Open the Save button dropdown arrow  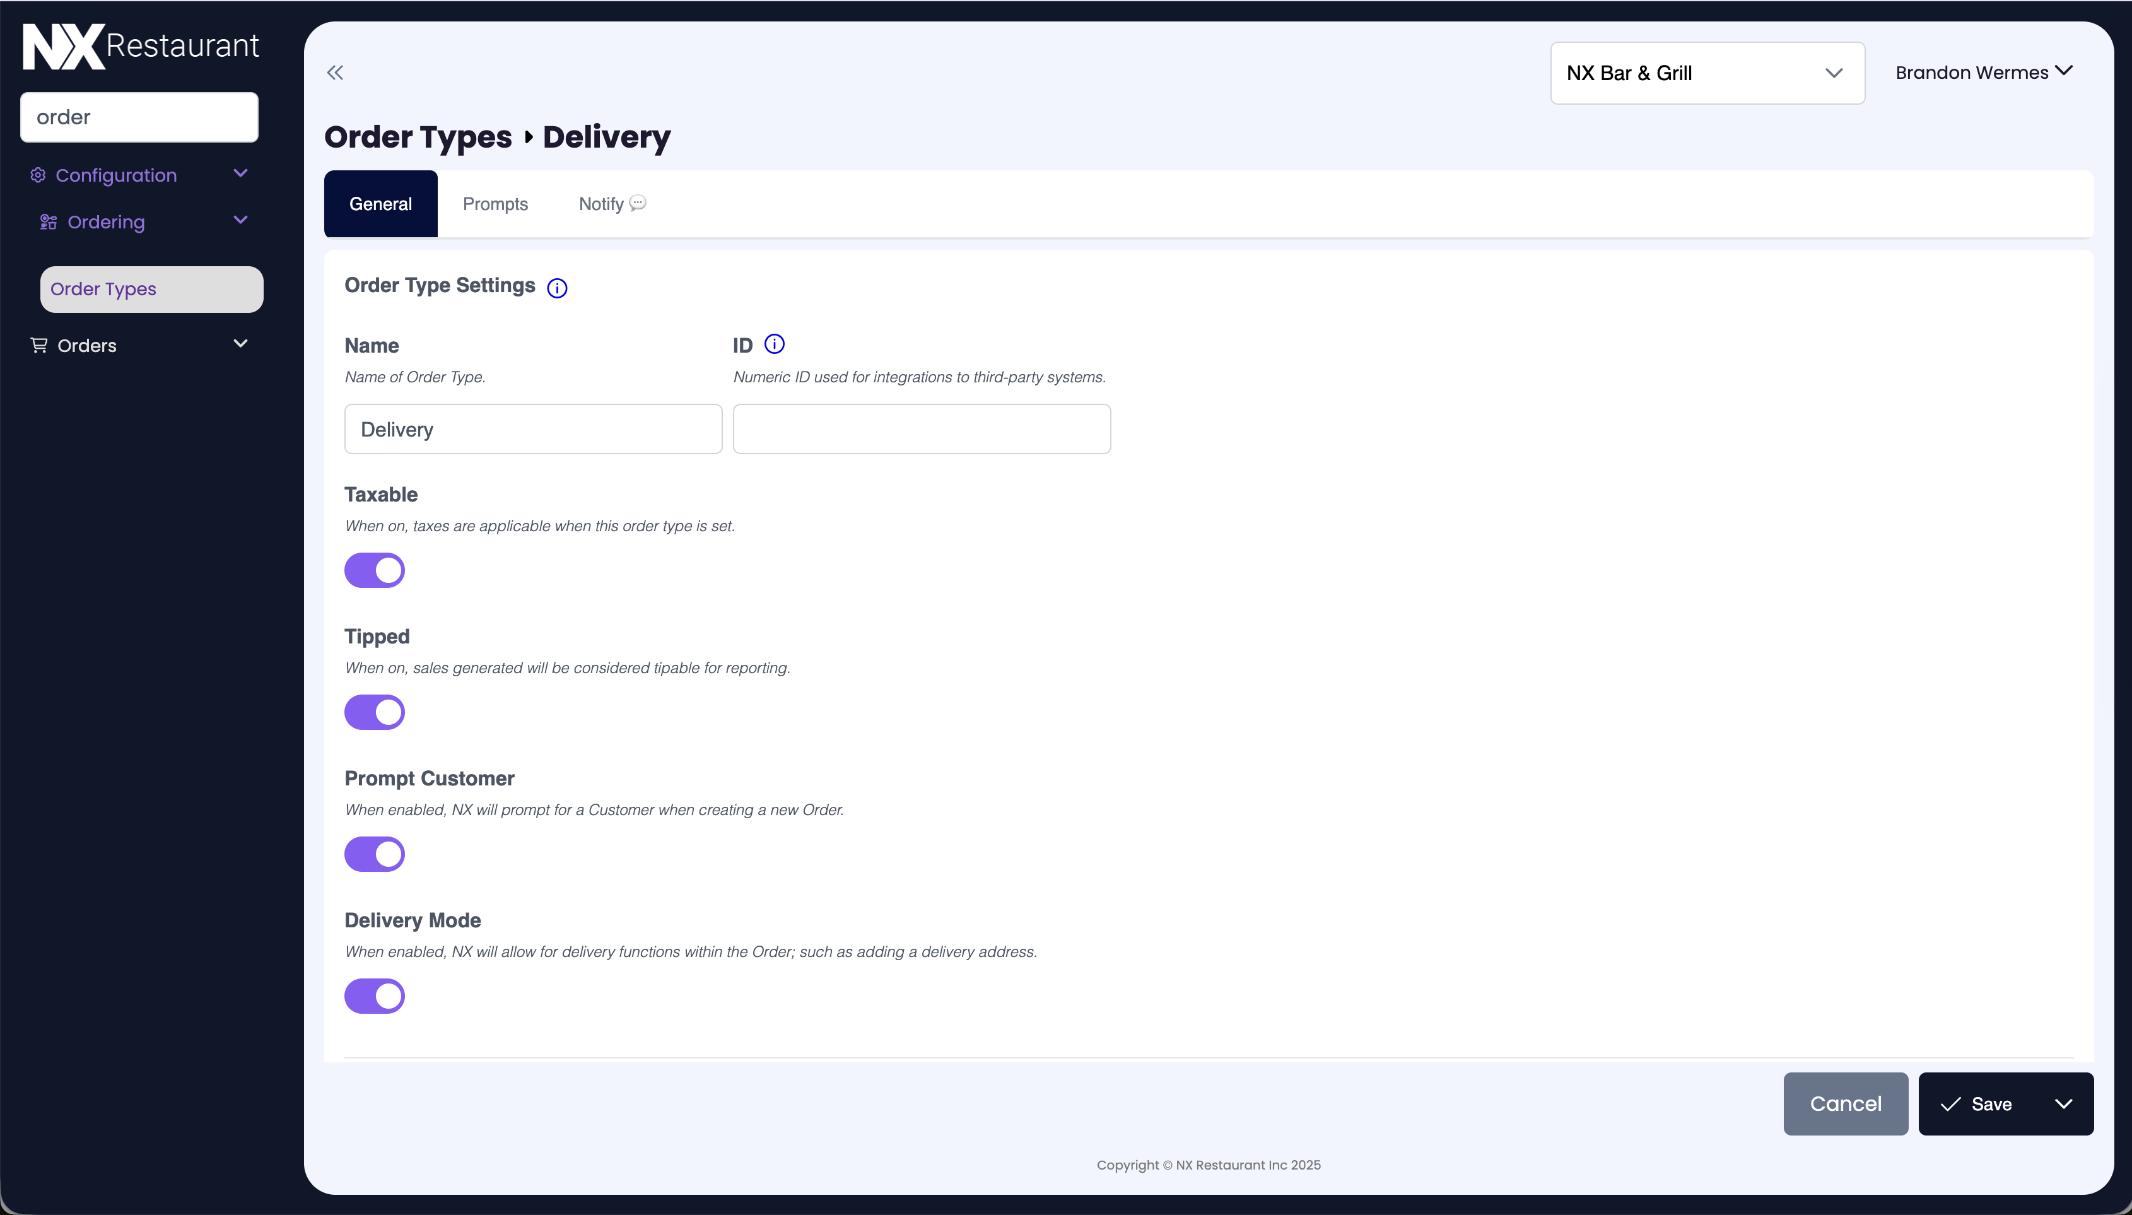[x=2064, y=1104]
